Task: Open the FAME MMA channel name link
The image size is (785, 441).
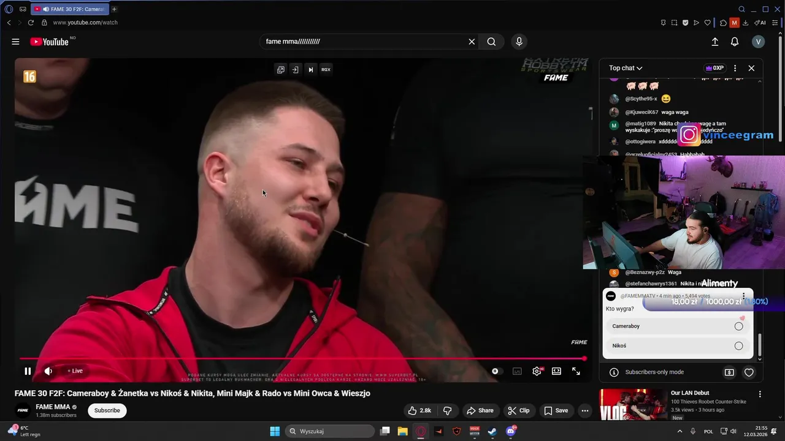Action: point(53,407)
